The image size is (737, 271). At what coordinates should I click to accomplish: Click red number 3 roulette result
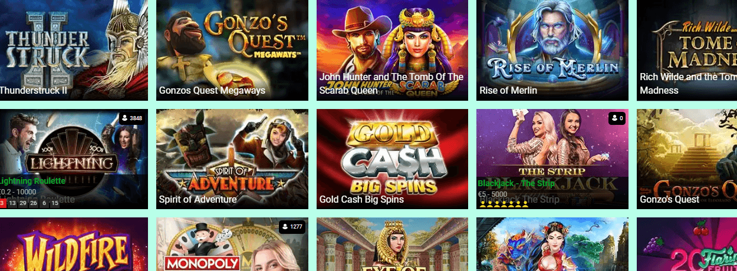(x=3, y=203)
